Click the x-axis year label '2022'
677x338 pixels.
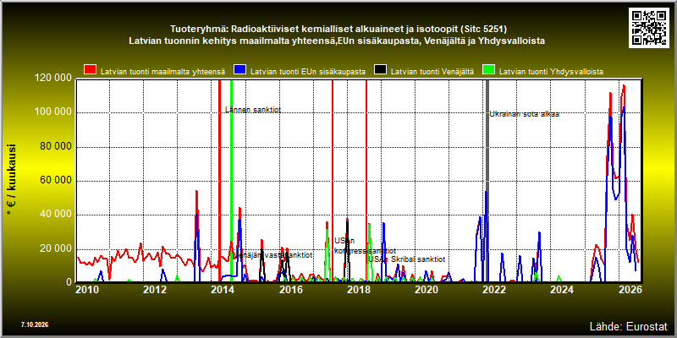(493, 290)
